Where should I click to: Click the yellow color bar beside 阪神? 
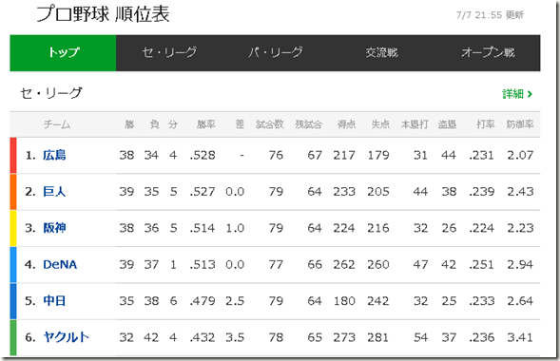[13, 228]
